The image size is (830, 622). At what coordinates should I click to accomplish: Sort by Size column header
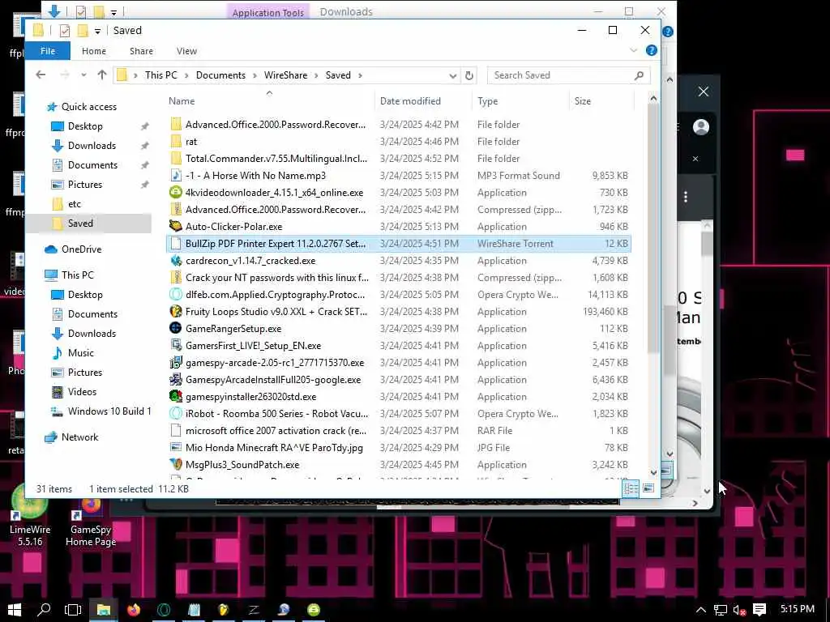point(583,101)
